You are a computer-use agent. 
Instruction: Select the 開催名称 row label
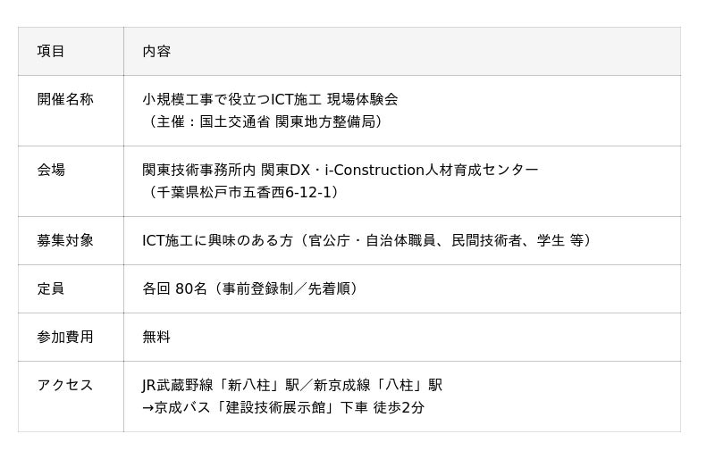(65, 100)
